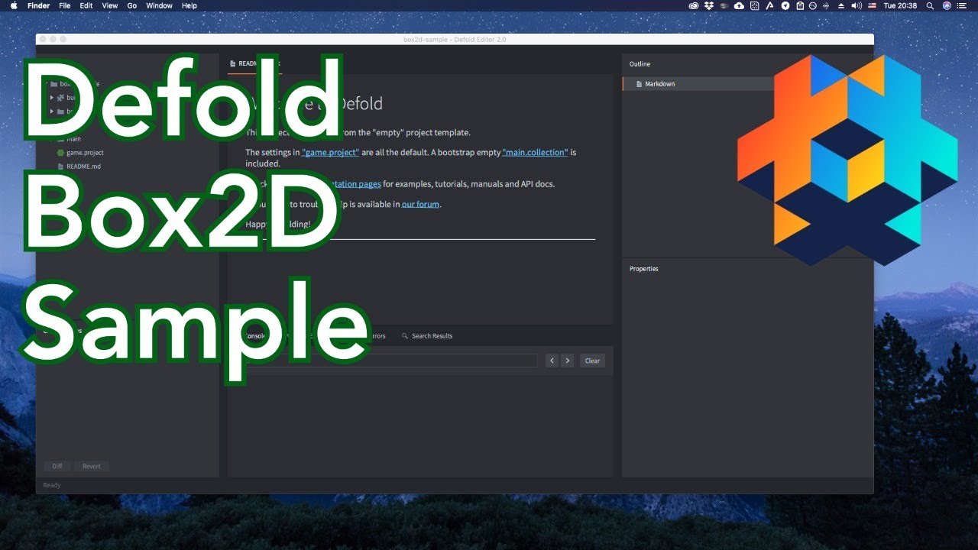This screenshot has height=550, width=978.
Task: Click the Markdown document icon in Outline
Action: click(640, 84)
